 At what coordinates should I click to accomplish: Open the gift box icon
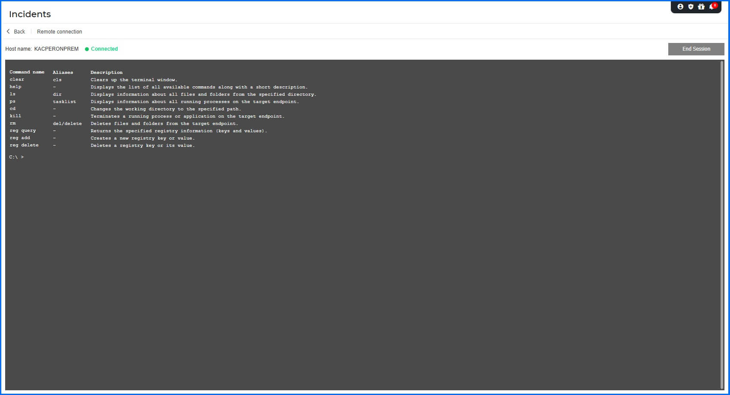[x=701, y=6]
